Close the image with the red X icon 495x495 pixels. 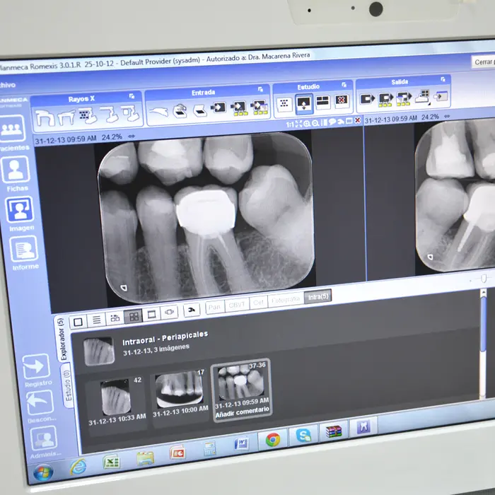pyautogui.click(x=357, y=120)
